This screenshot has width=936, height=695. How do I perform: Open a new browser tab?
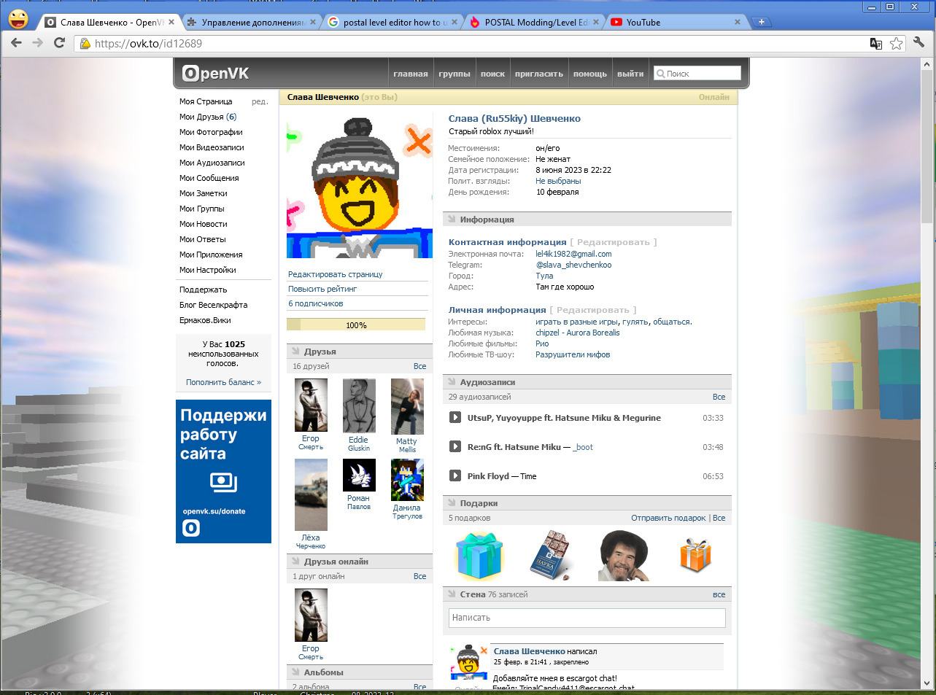pyautogui.click(x=761, y=22)
